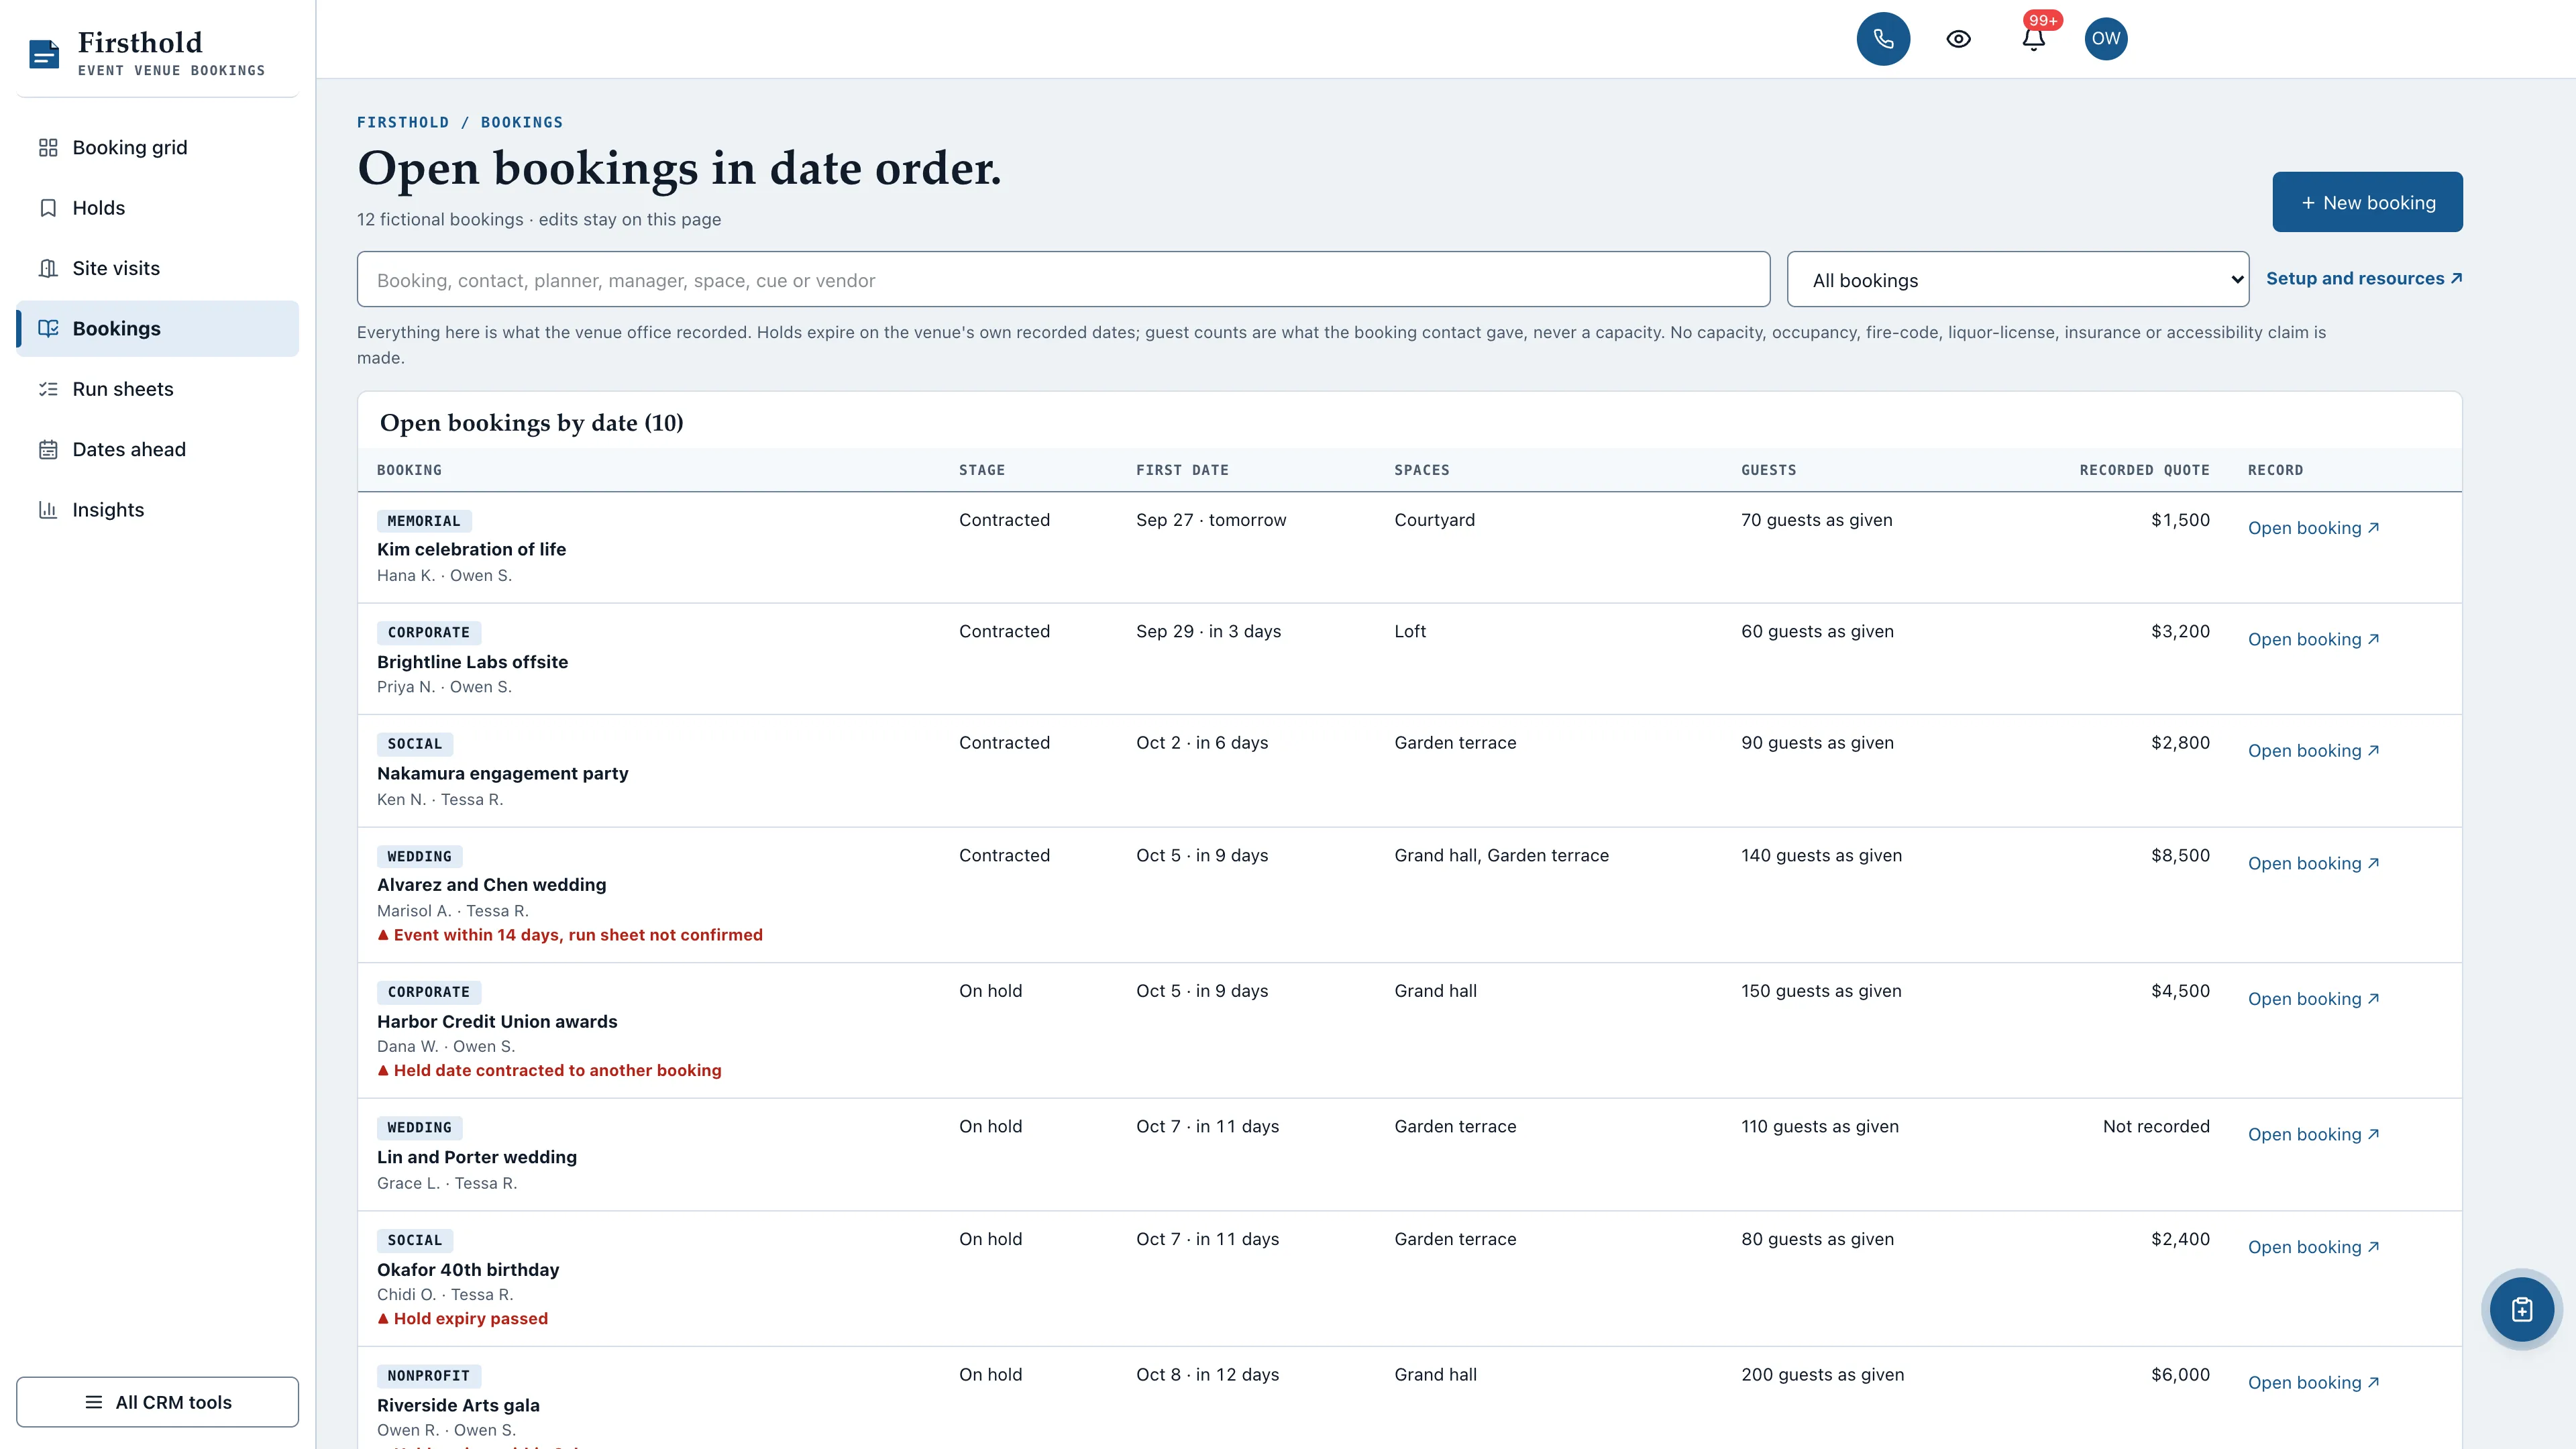Open the All CRM tools button
Viewport: 2576px width, 1449px height.
(x=158, y=1402)
